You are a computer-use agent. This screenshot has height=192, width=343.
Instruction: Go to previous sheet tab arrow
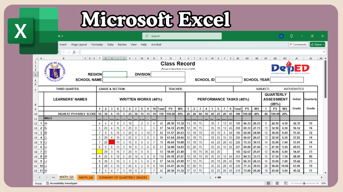tap(40, 177)
